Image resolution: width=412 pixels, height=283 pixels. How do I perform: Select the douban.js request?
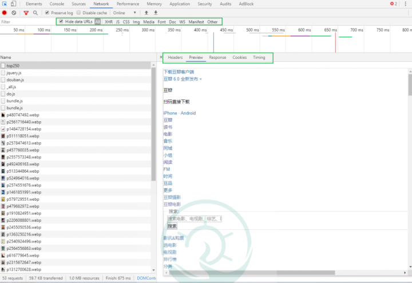tap(76, 80)
